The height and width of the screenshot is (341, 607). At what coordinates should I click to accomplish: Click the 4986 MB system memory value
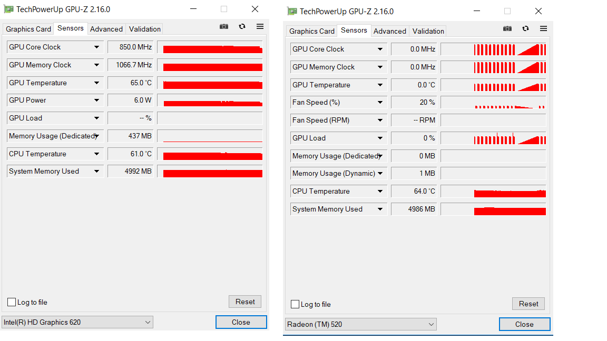414,209
